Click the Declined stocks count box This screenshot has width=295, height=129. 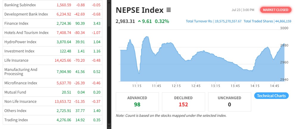183,102
